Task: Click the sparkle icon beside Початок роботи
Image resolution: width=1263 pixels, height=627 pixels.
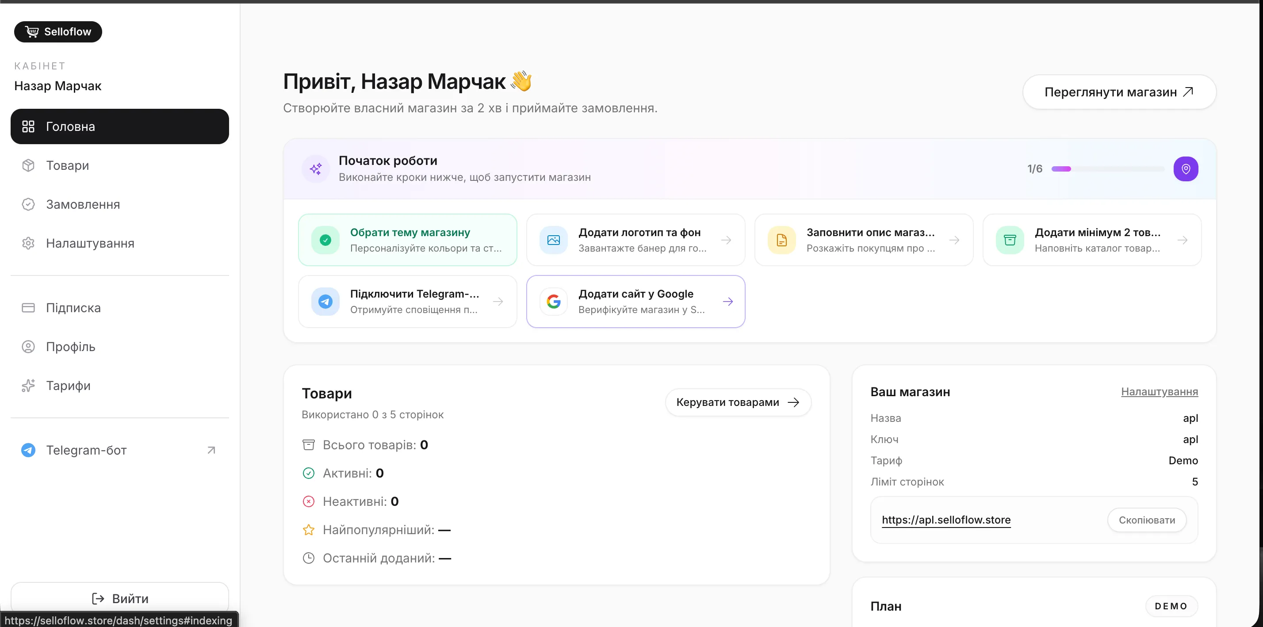Action: [316, 168]
